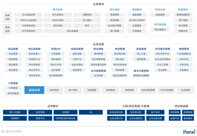Viewport: 197px width, 136px height.
Task: Select the 数据分析 box
Action: [x=183, y=31]
